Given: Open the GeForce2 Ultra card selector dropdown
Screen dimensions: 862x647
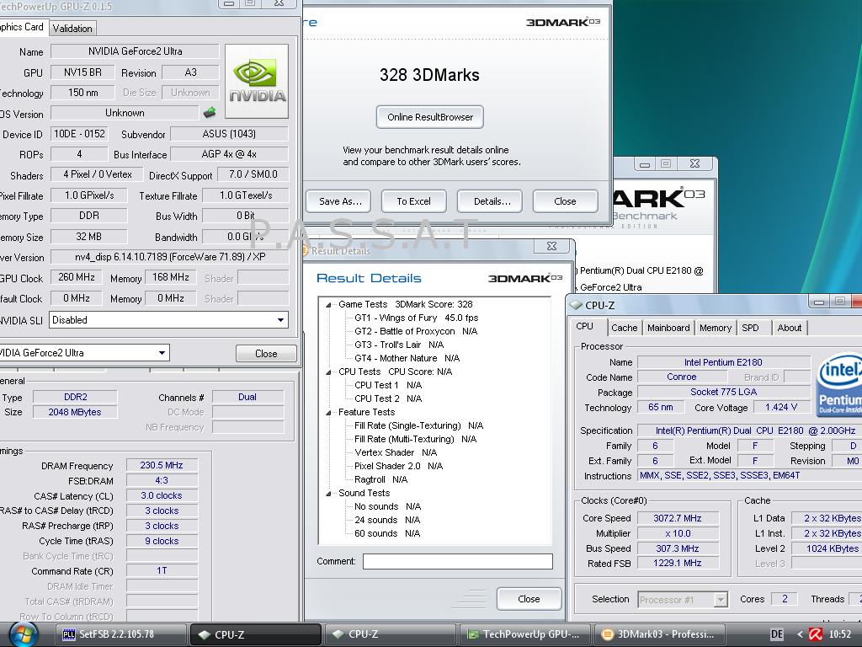Looking at the screenshot, I should click(x=162, y=353).
